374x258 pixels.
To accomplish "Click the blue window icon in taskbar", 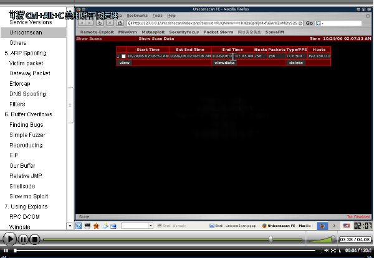I will [113, 226].
